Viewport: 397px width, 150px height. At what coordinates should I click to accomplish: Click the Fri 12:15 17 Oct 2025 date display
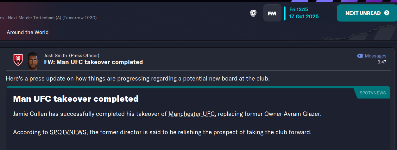tap(304, 13)
